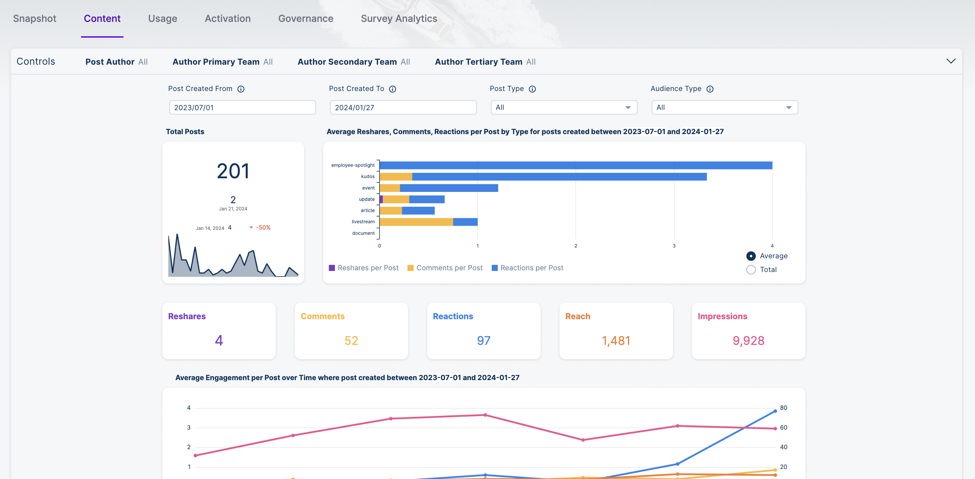Collapse the Controls panel chevron
Image resolution: width=975 pixels, height=479 pixels.
pos(951,61)
